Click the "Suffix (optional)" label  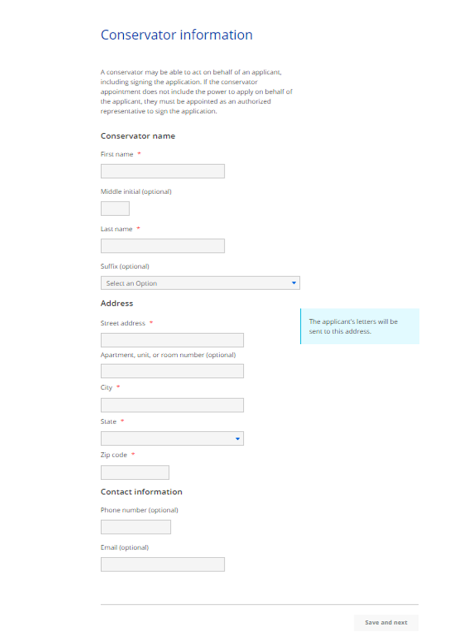(125, 266)
